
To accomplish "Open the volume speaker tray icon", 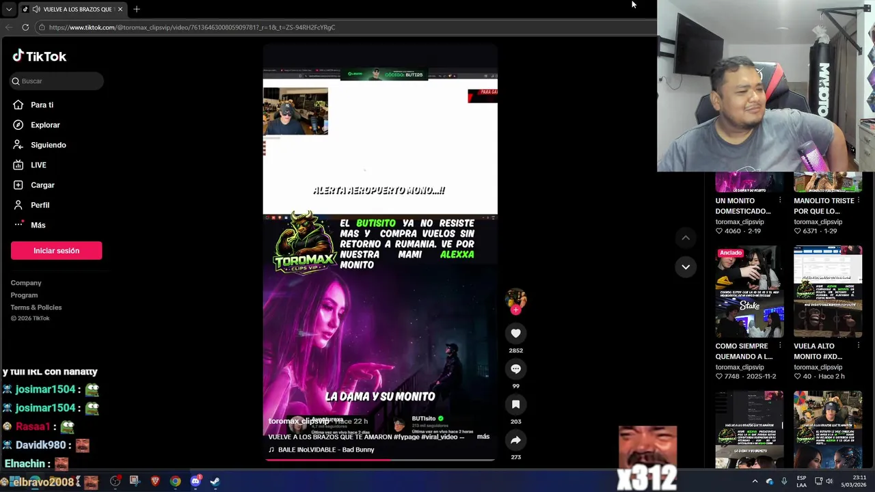I will (829, 481).
